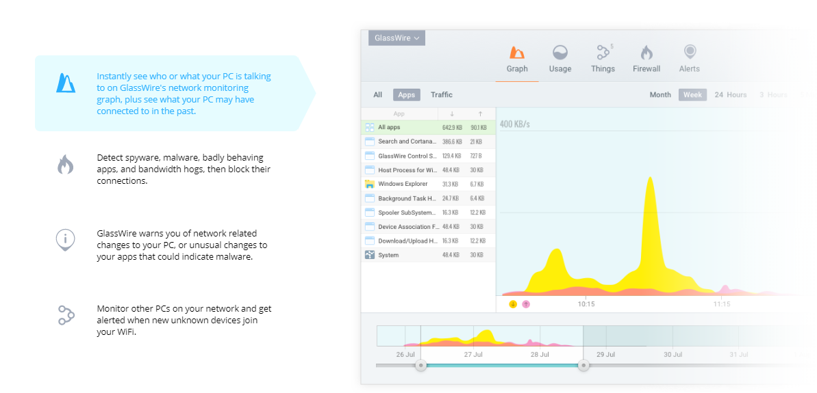This screenshot has height=393, width=817.
Task: Select the Month time range
Action: click(x=660, y=94)
